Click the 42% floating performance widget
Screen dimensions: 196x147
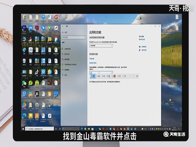pos(167,104)
